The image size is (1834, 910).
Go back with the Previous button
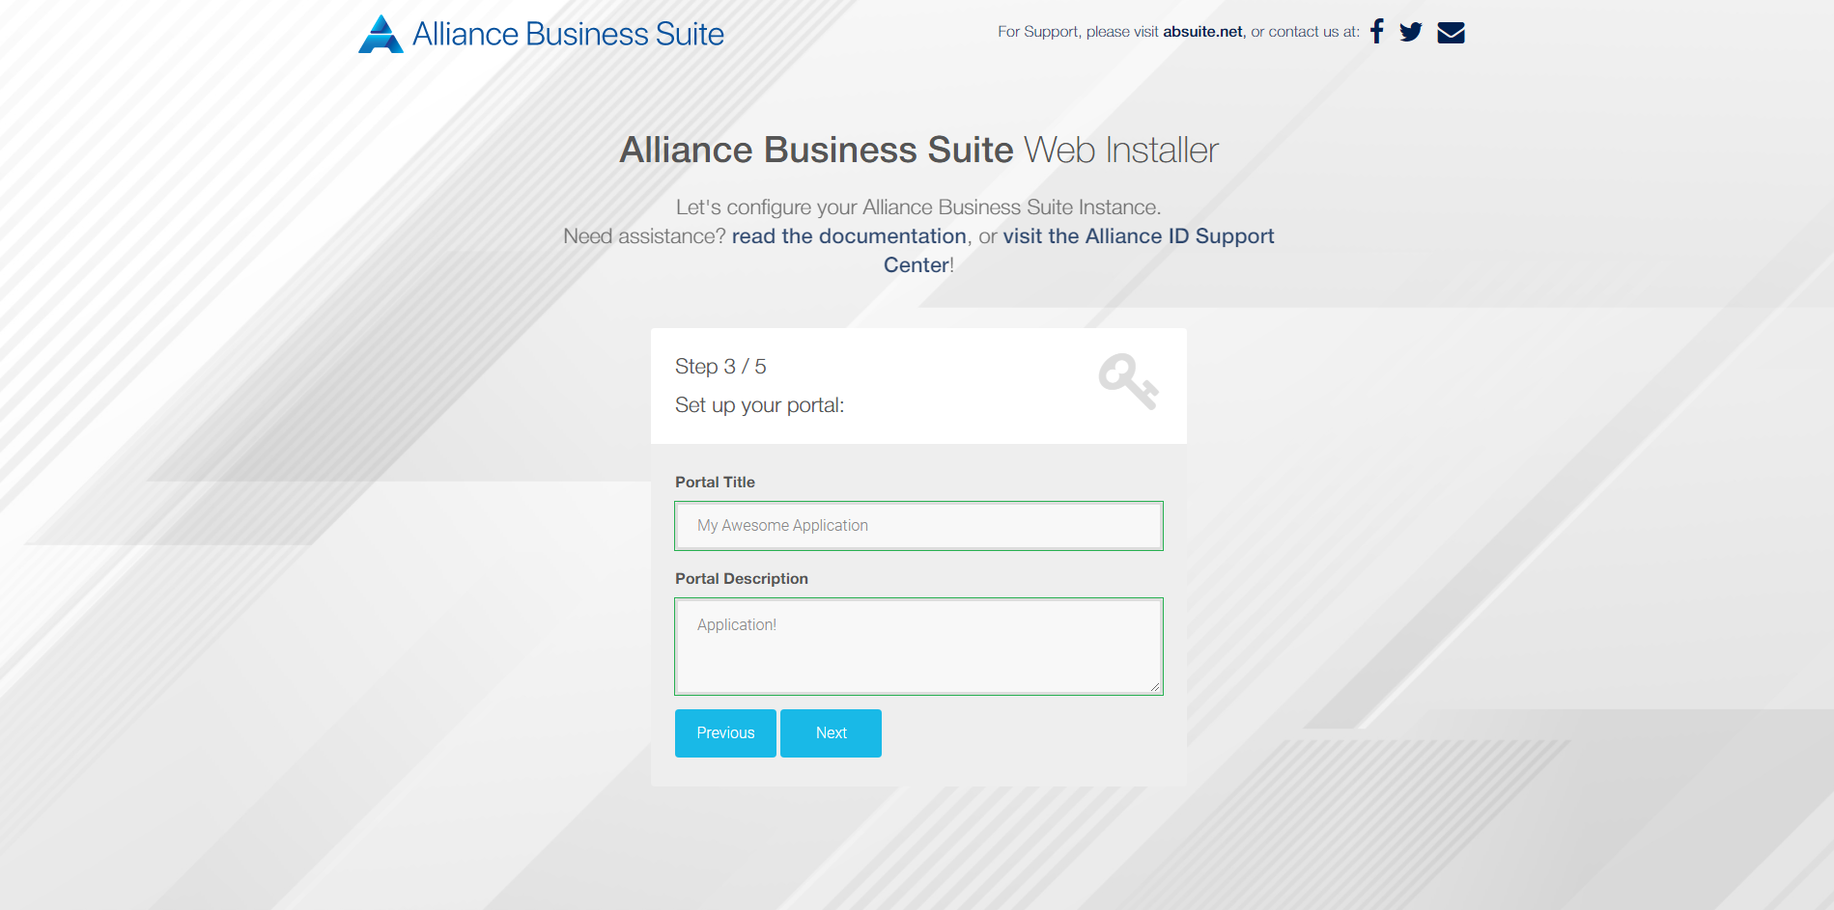(725, 733)
